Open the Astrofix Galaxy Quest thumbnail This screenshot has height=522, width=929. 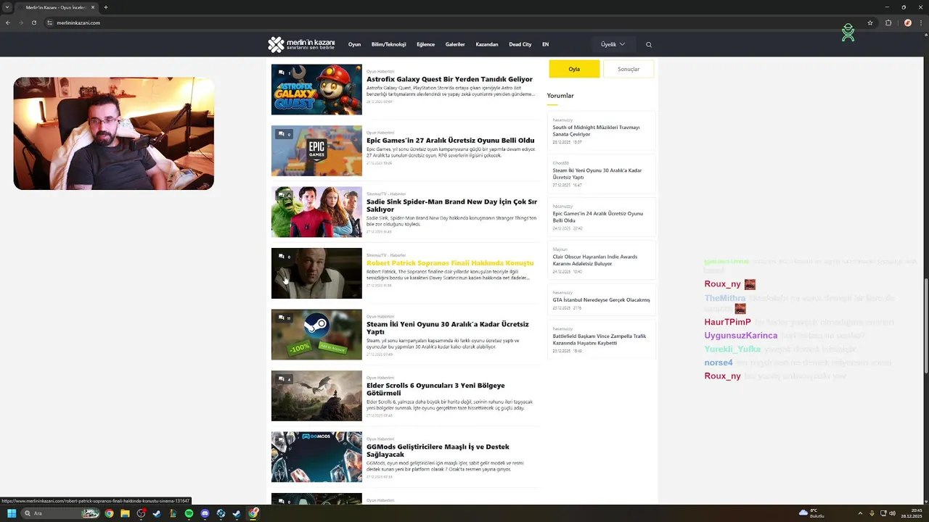316,89
